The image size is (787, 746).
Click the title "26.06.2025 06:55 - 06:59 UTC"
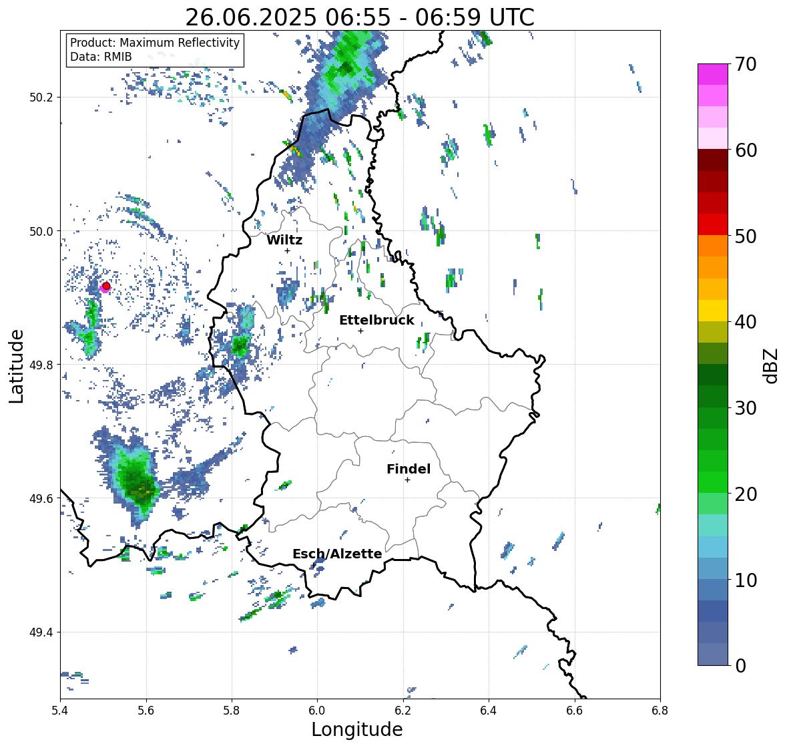pyautogui.click(x=360, y=17)
